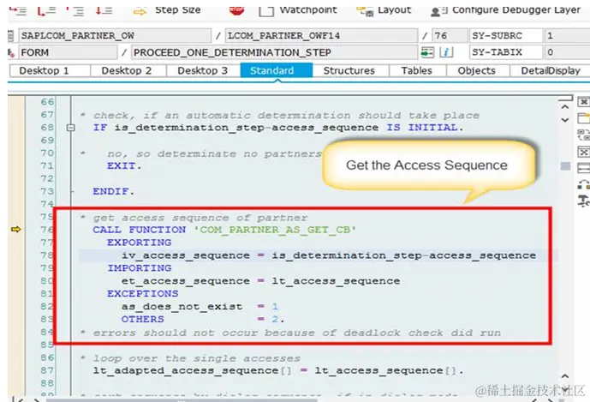Click the headset-like icon in right sidebar
The width and height of the screenshot is (590, 402).
(x=583, y=184)
